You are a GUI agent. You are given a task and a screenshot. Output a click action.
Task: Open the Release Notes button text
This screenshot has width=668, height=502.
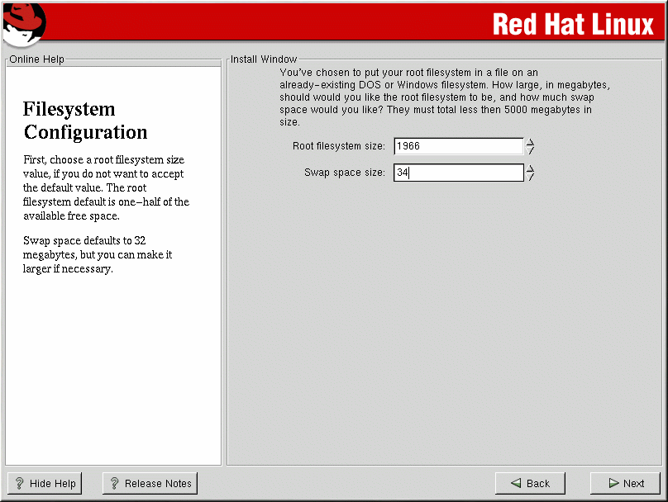[158, 484]
